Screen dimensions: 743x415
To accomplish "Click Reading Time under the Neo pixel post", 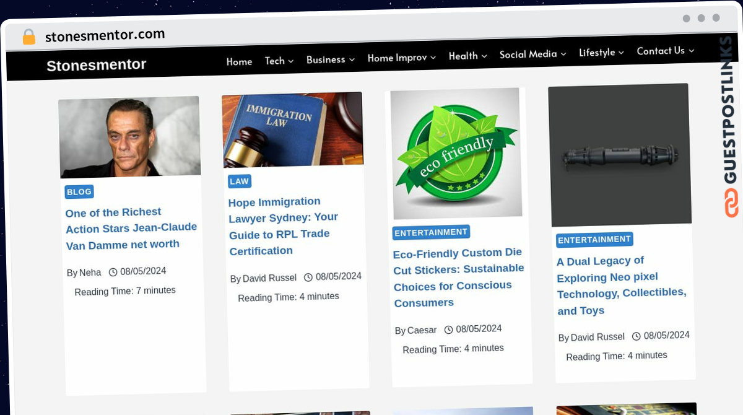I will coord(617,356).
